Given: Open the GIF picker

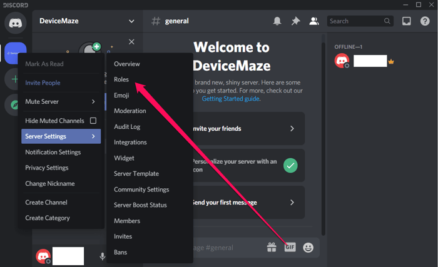Looking at the screenshot, I should [x=290, y=247].
